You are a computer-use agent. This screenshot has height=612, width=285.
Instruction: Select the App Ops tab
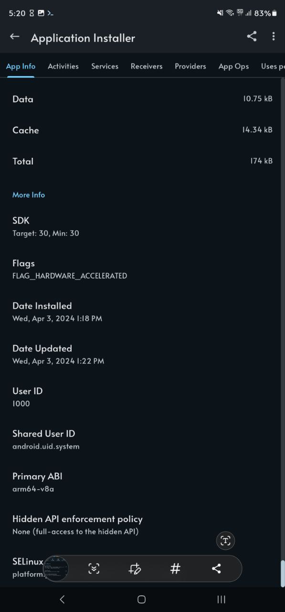point(233,66)
